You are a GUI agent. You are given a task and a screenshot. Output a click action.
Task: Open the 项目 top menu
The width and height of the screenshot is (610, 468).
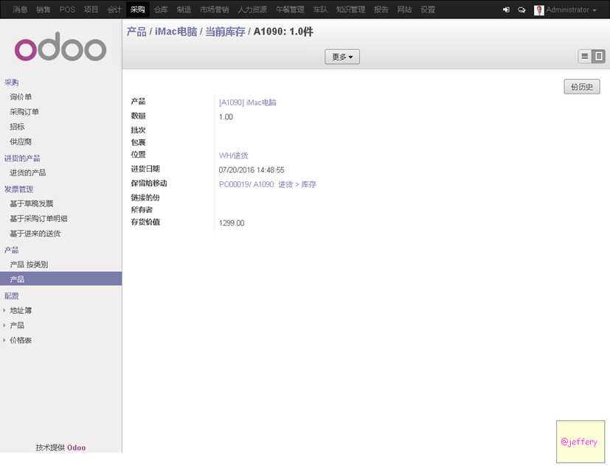coord(91,10)
